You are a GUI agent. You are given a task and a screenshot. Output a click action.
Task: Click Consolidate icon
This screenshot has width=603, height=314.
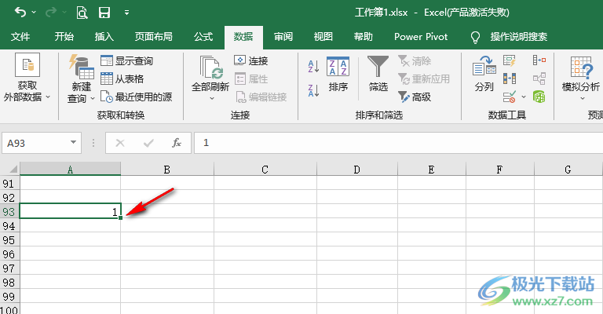click(539, 60)
